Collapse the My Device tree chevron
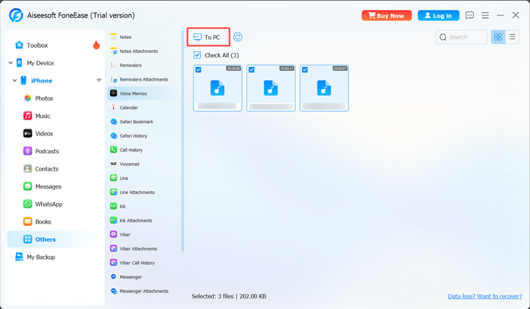 coord(11,63)
